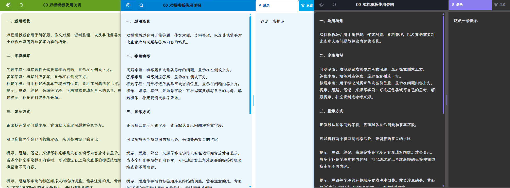The image size is (510, 188).
Task: Click heading 二、字段填写 in dark panel
Action: point(331,55)
